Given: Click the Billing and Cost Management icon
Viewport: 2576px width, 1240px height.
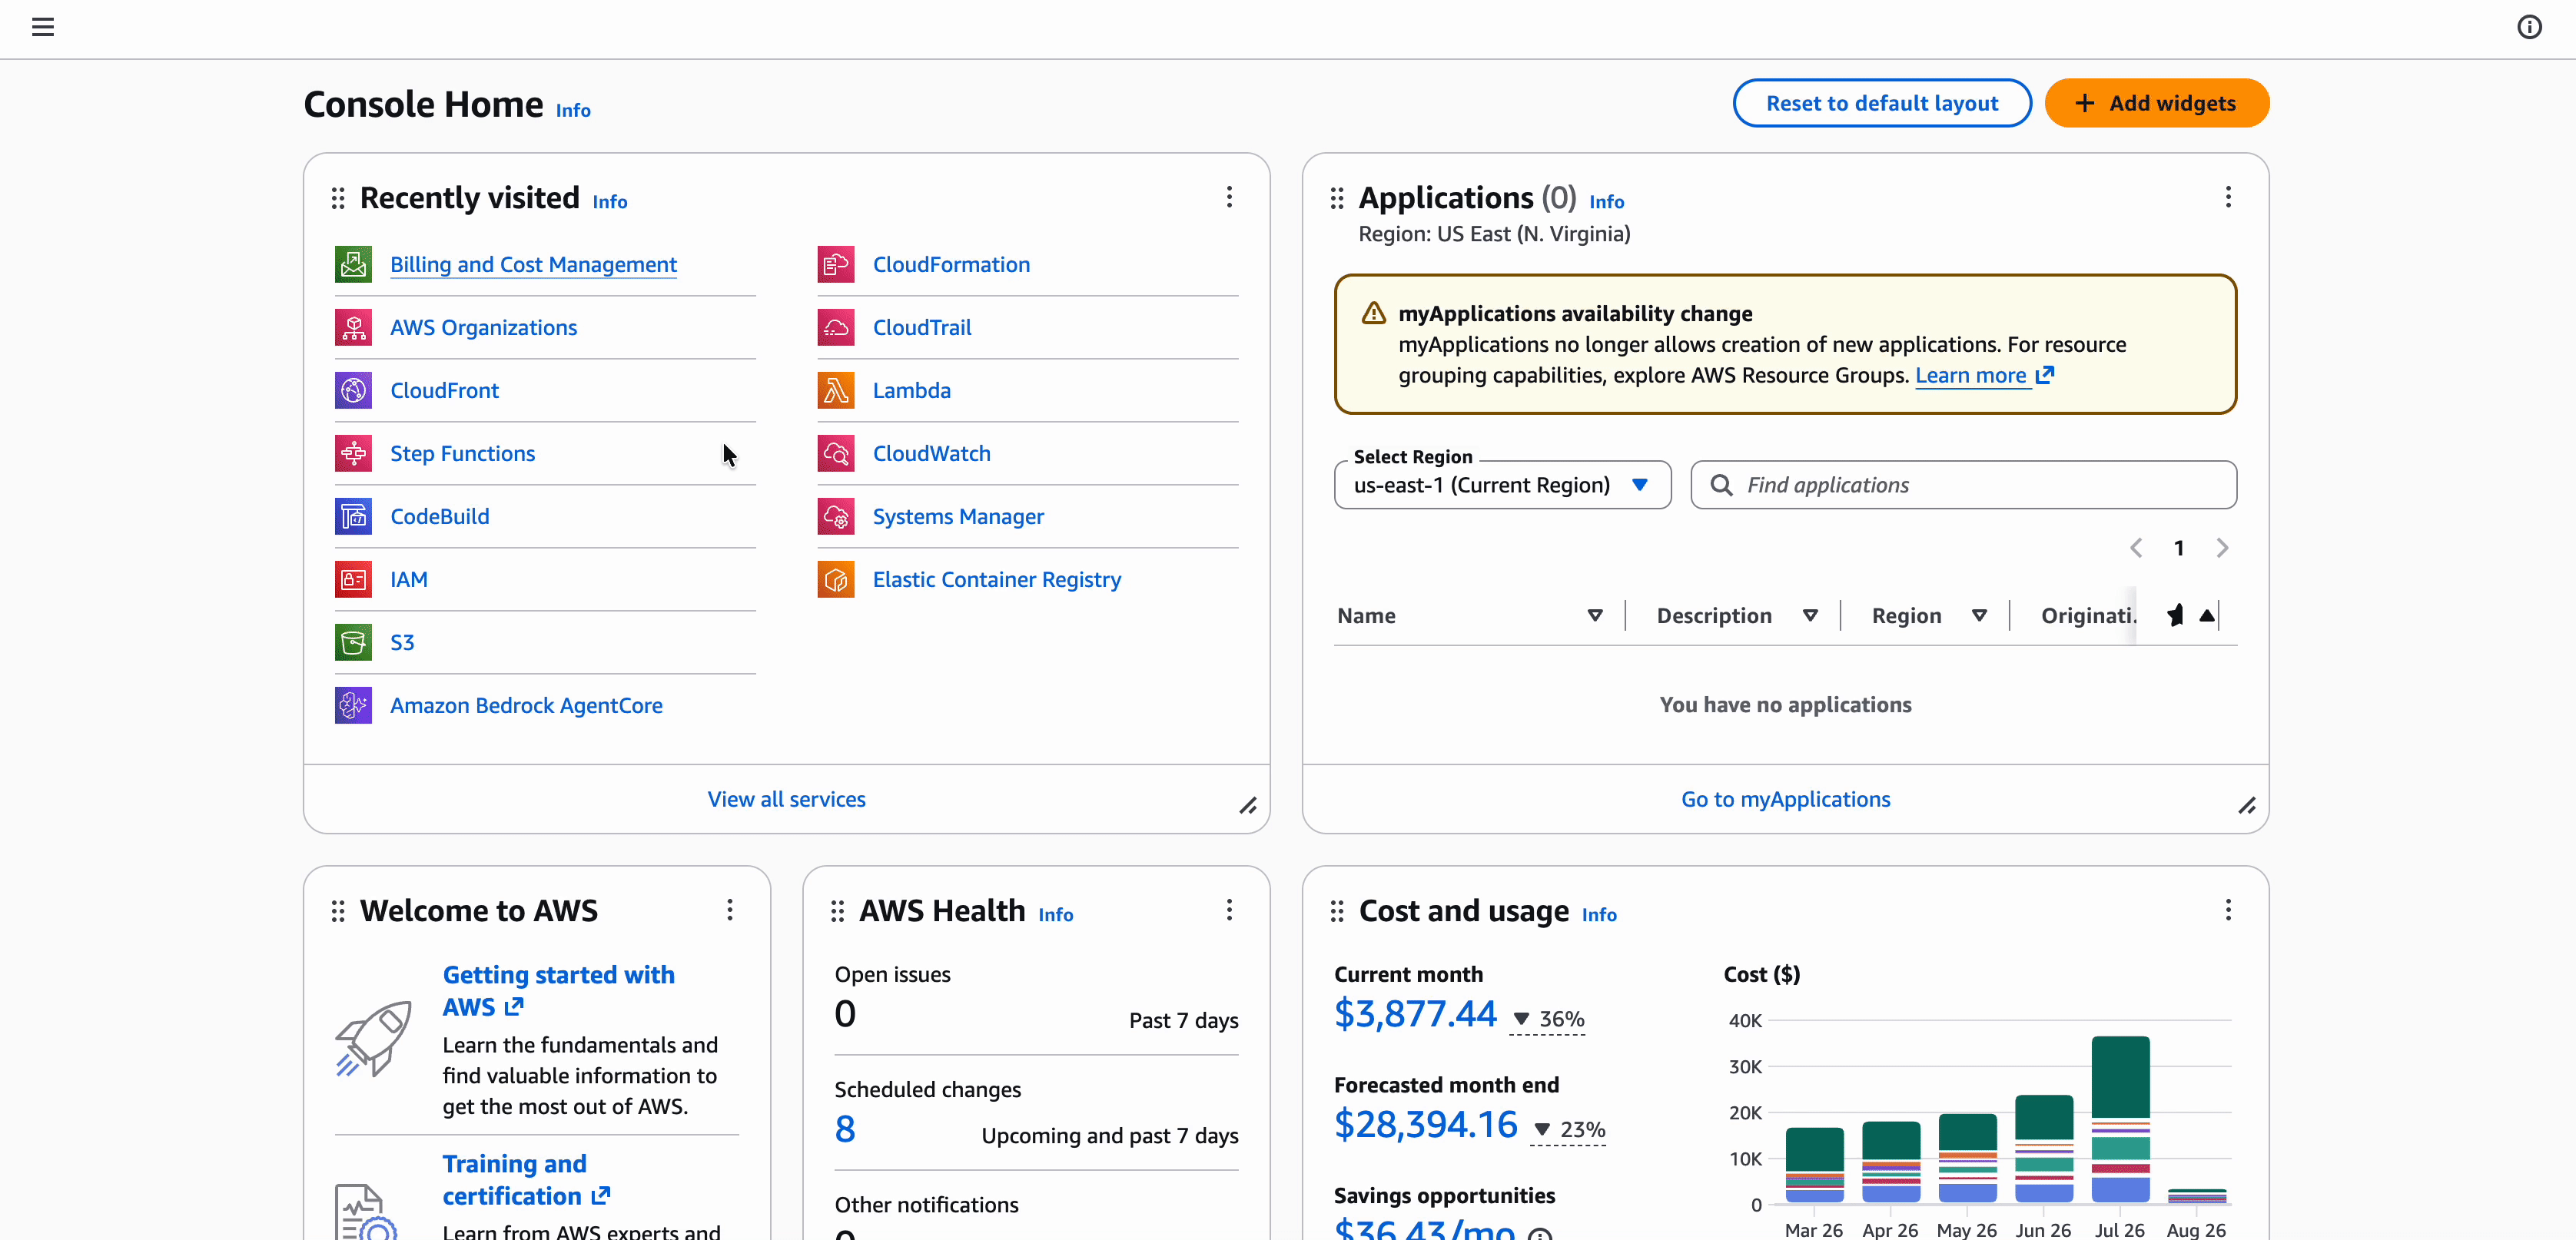Looking at the screenshot, I should pos(353,264).
